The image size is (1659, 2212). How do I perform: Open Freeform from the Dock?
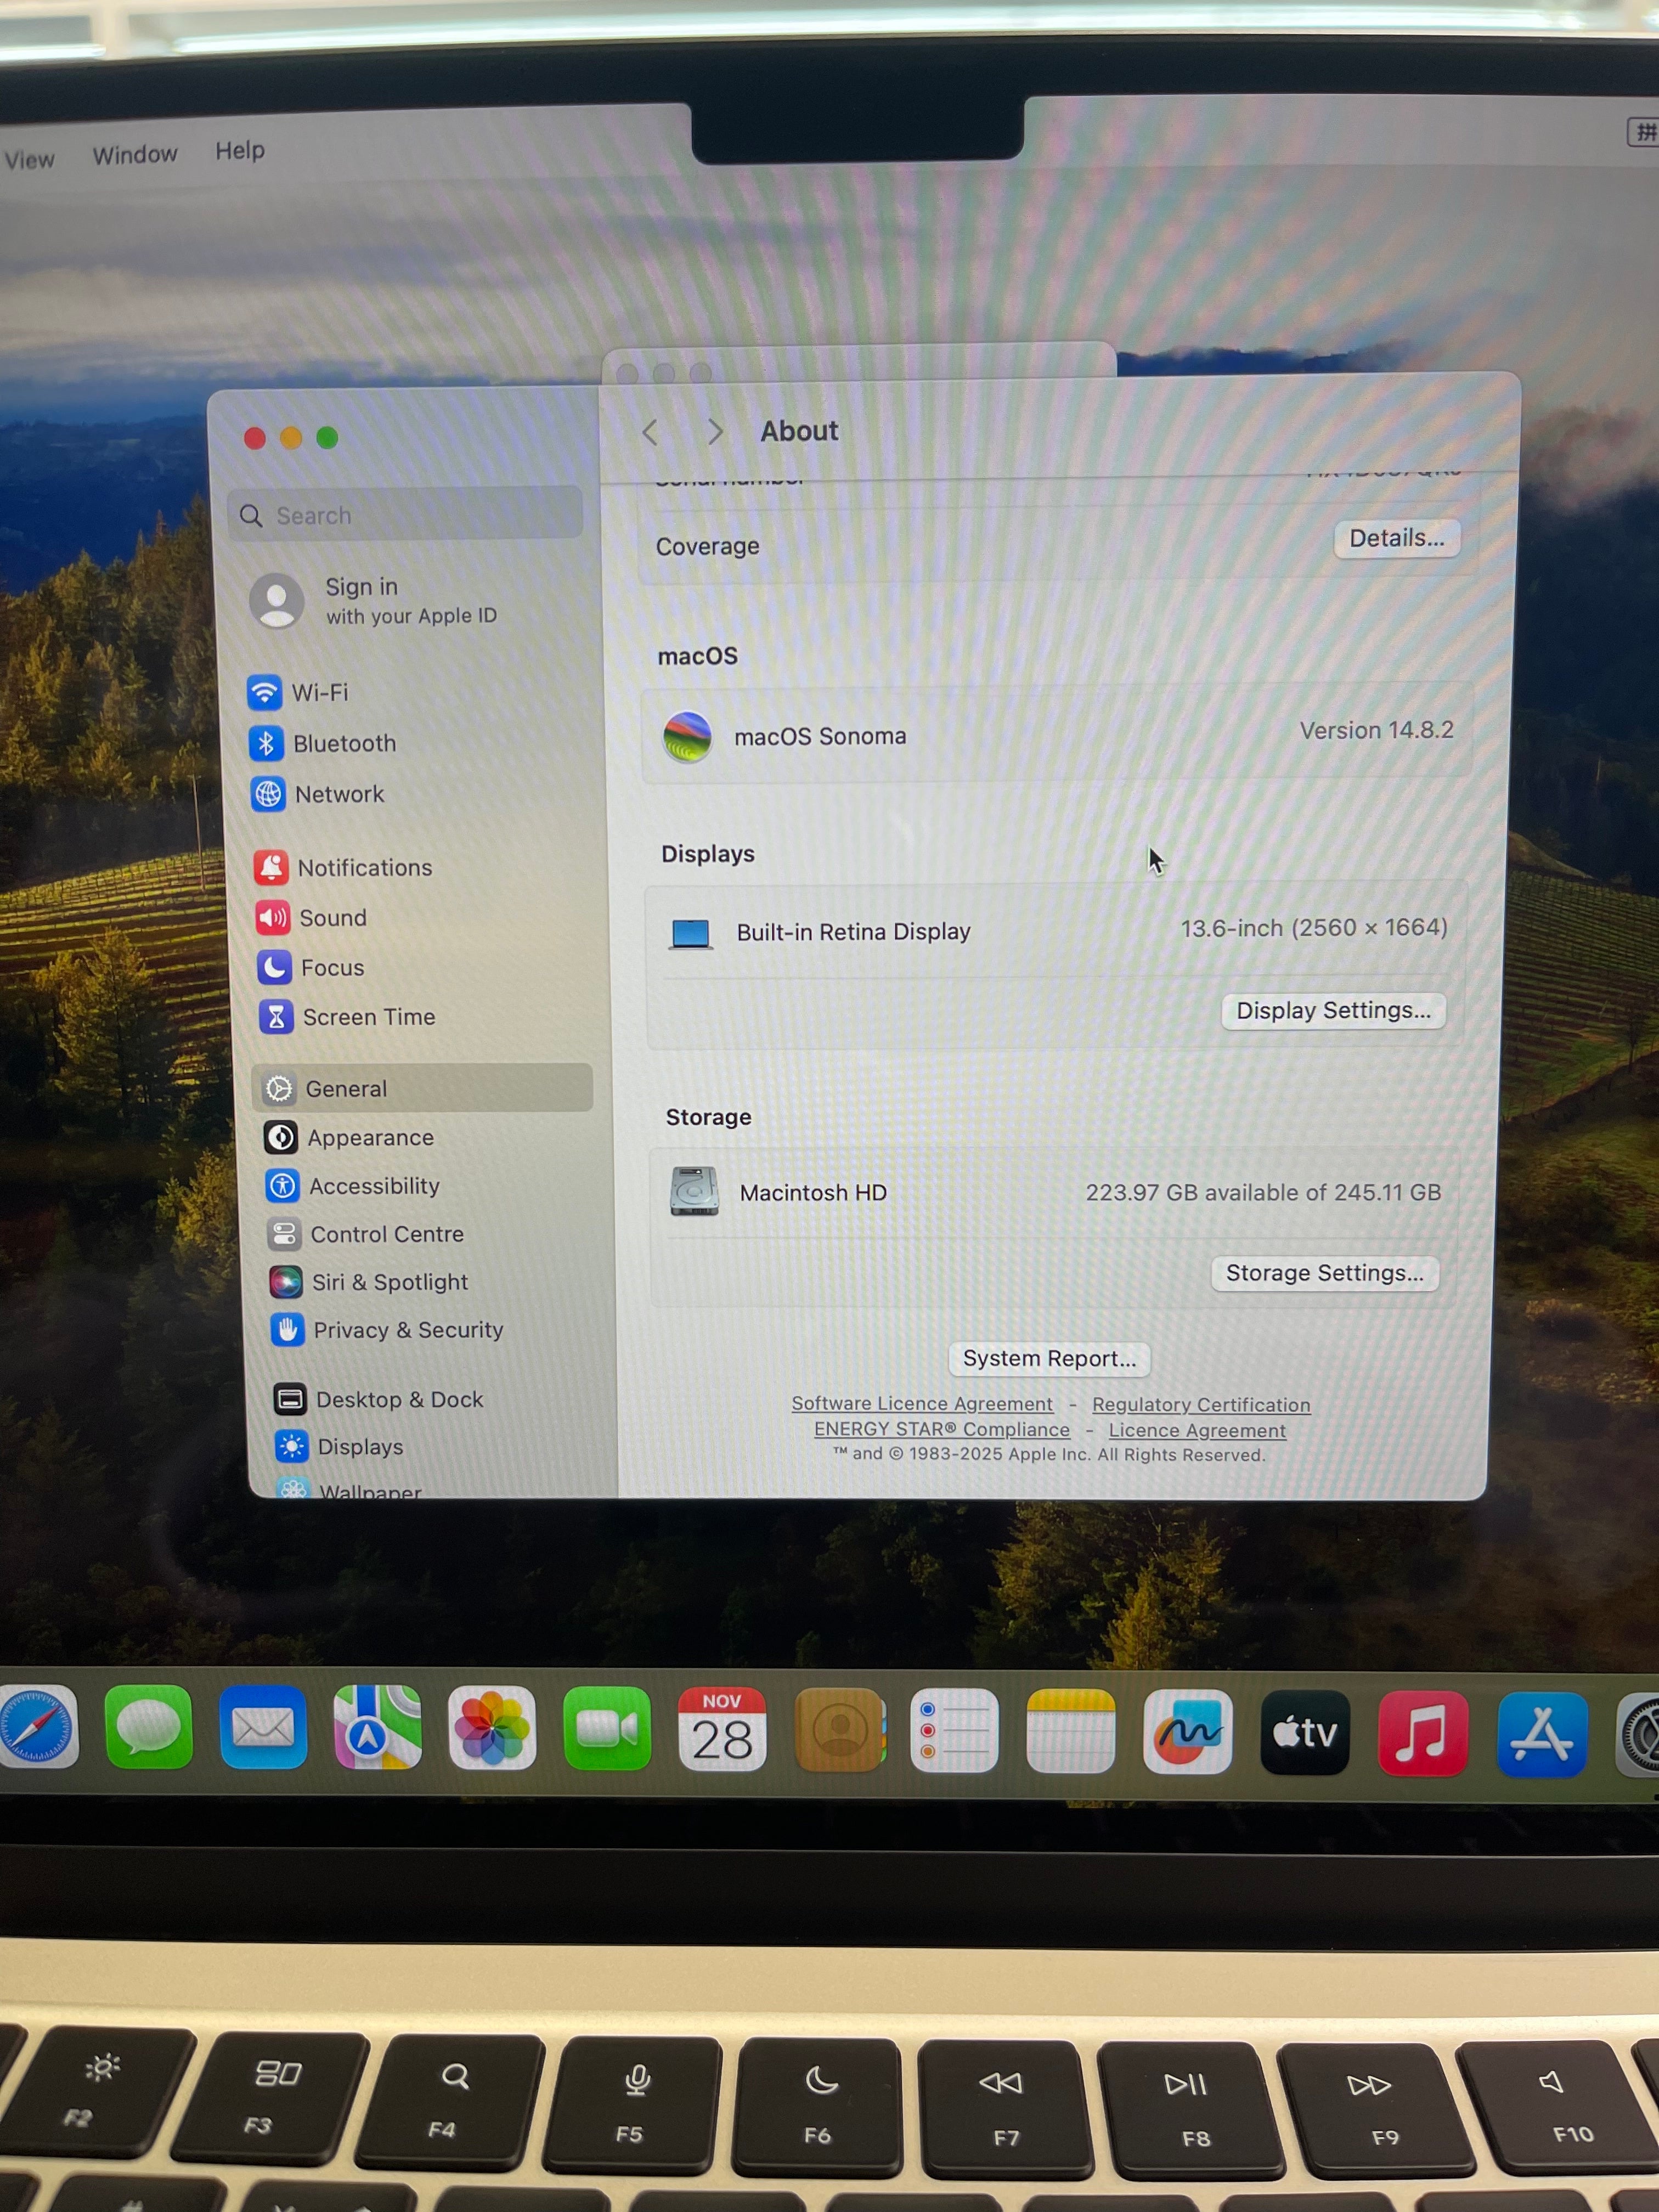(1187, 1732)
